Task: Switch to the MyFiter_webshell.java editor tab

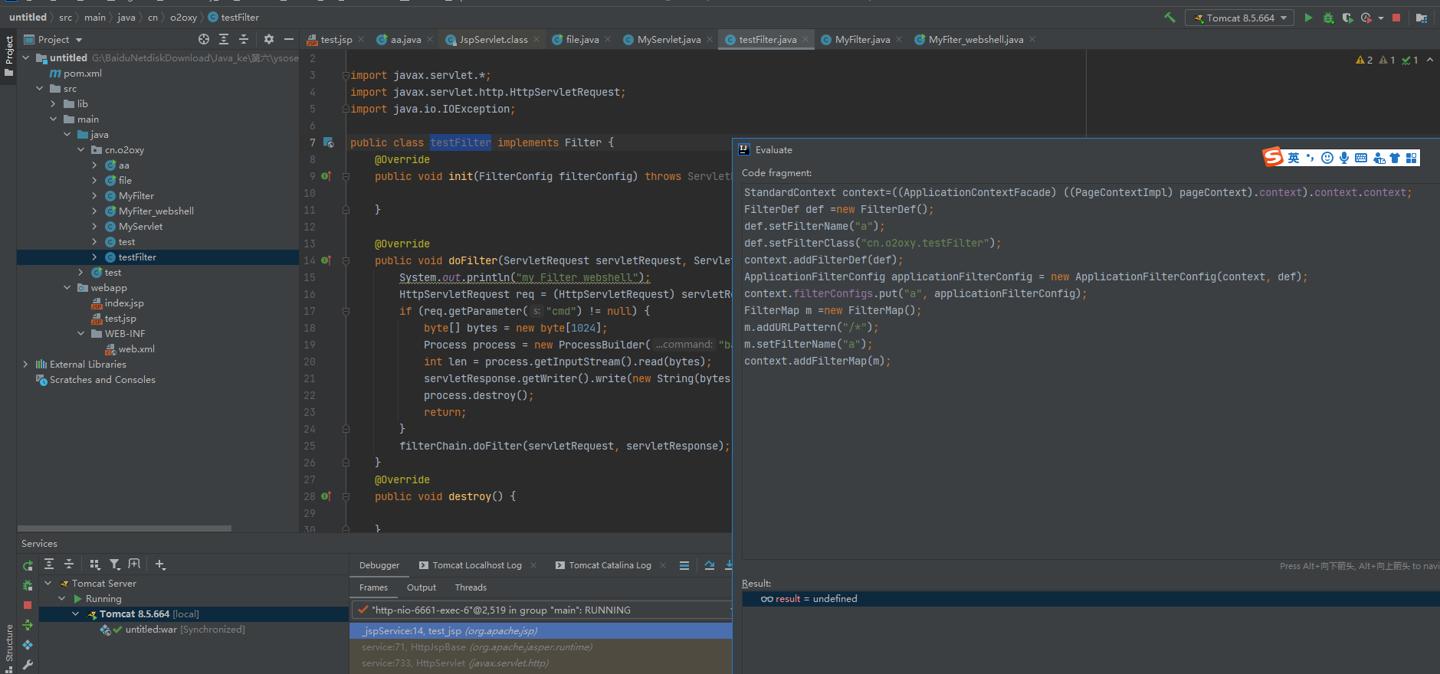Action: (976, 40)
